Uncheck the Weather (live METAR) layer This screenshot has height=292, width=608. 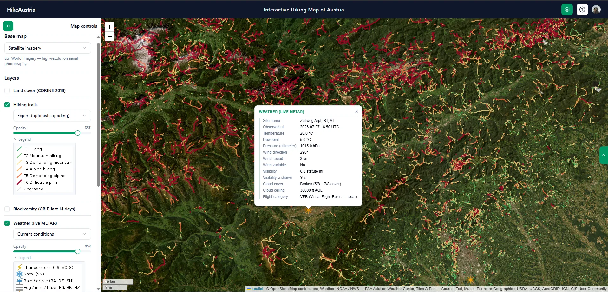(7, 223)
